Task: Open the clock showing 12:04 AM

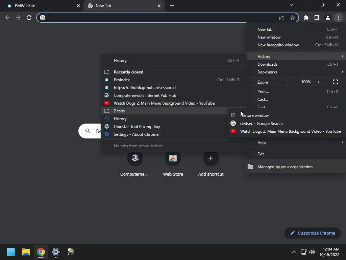Action: coord(329,252)
